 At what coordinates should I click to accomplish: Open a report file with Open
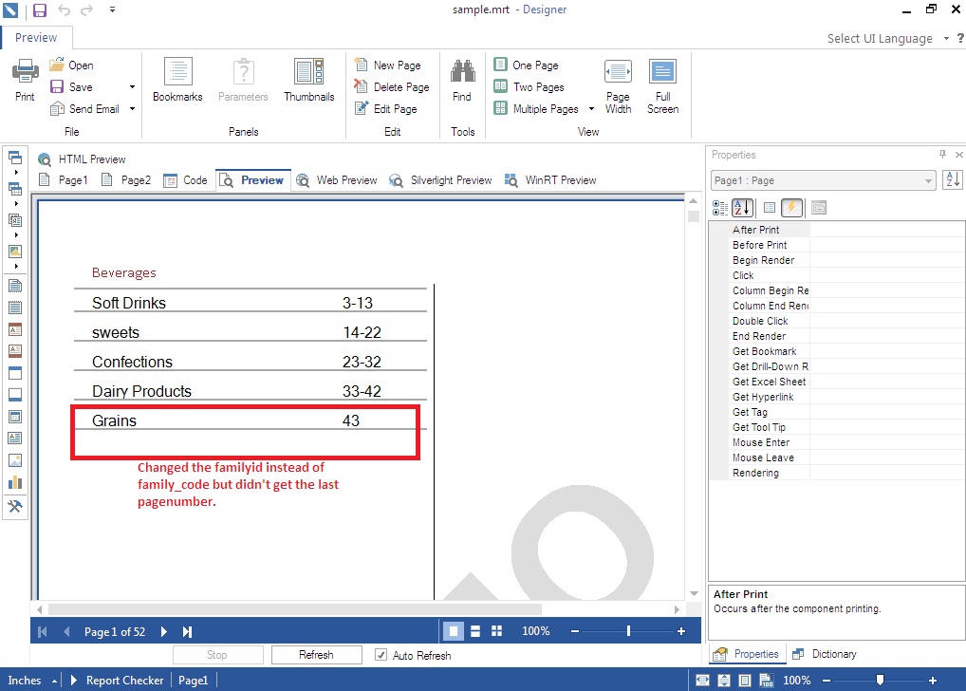tap(71, 65)
